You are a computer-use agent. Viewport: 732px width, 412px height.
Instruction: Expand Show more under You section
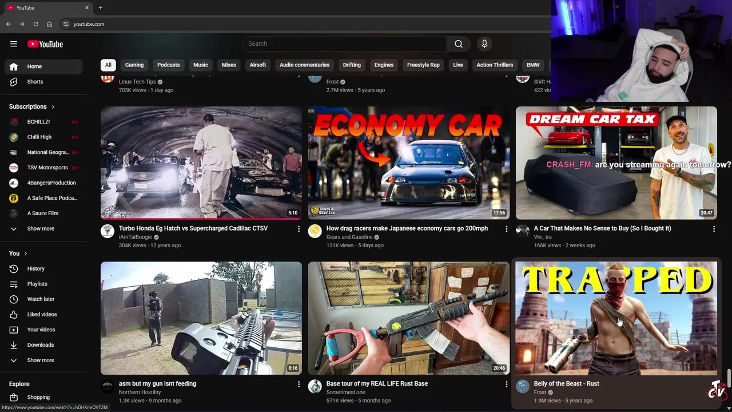click(x=43, y=360)
